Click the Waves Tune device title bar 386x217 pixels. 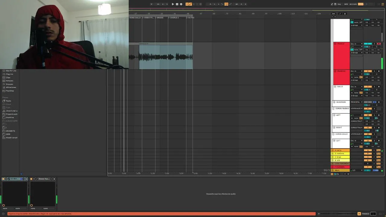click(43, 179)
